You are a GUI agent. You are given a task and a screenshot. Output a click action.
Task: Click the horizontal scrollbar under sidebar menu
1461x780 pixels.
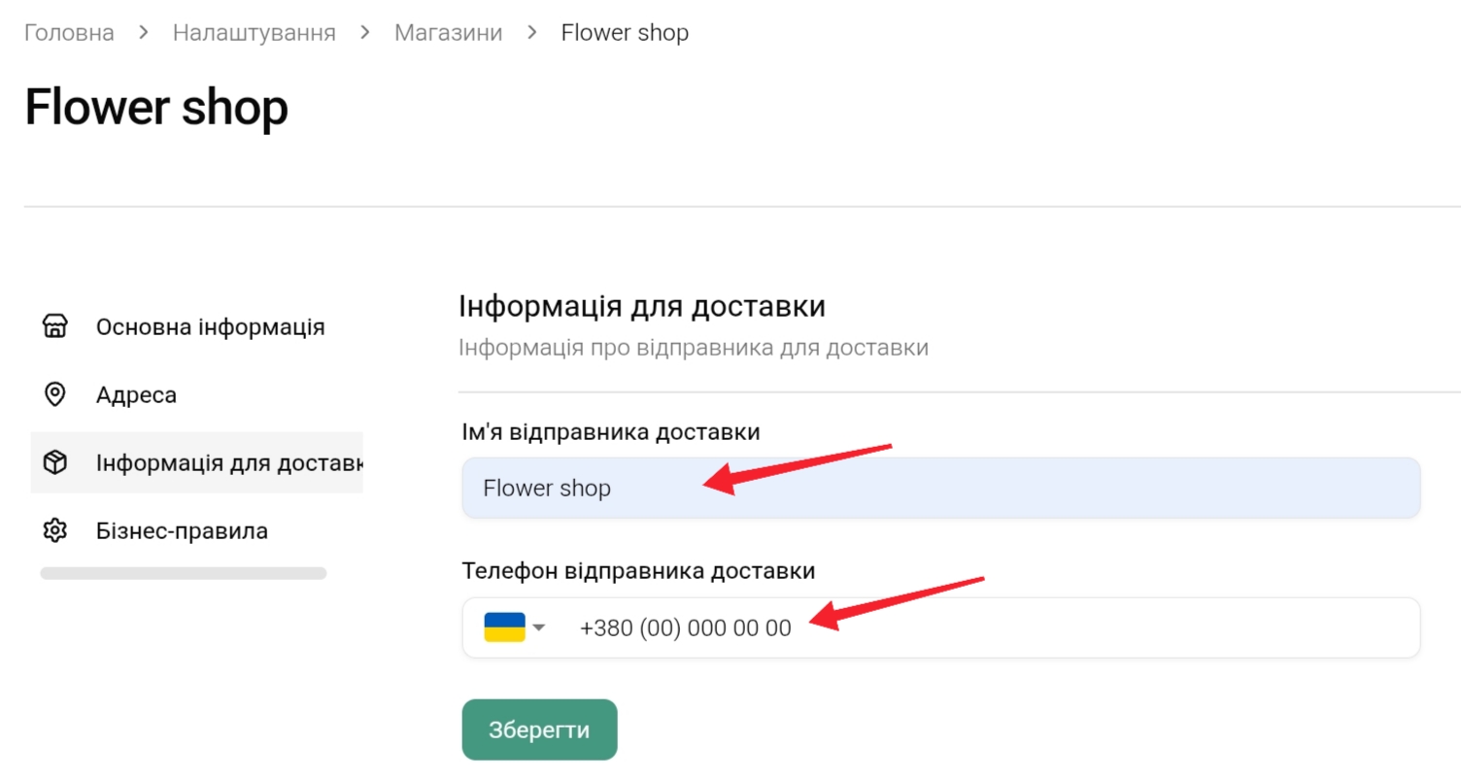183,574
